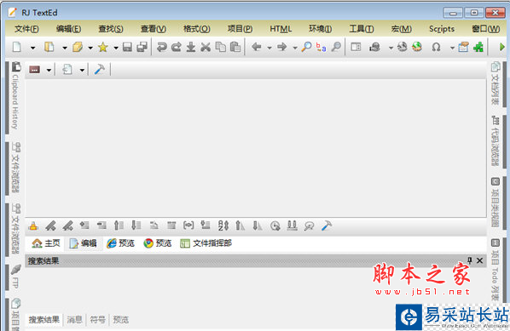Open the dropdown beside the document-arrow icon
The height and width of the screenshot is (331, 510).
click(82, 70)
